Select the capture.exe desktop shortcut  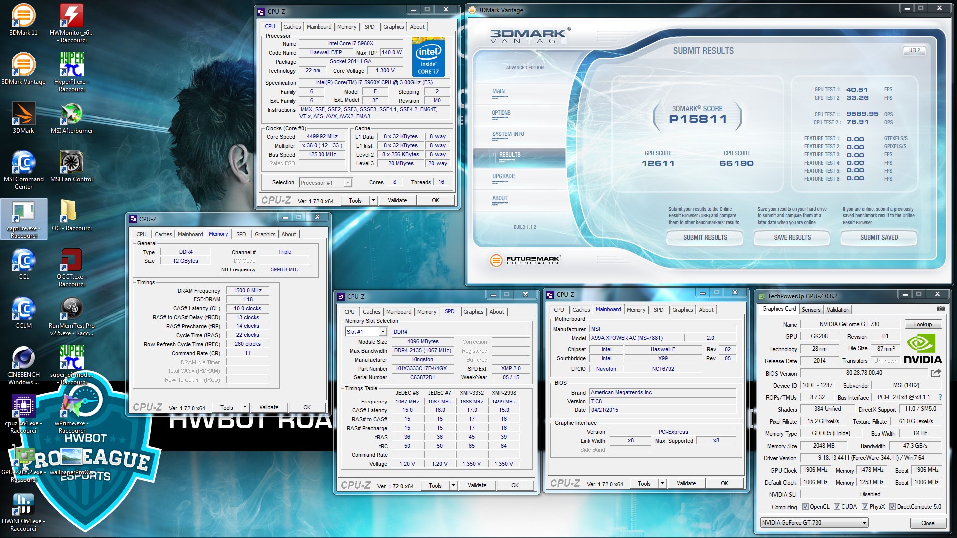[x=23, y=219]
